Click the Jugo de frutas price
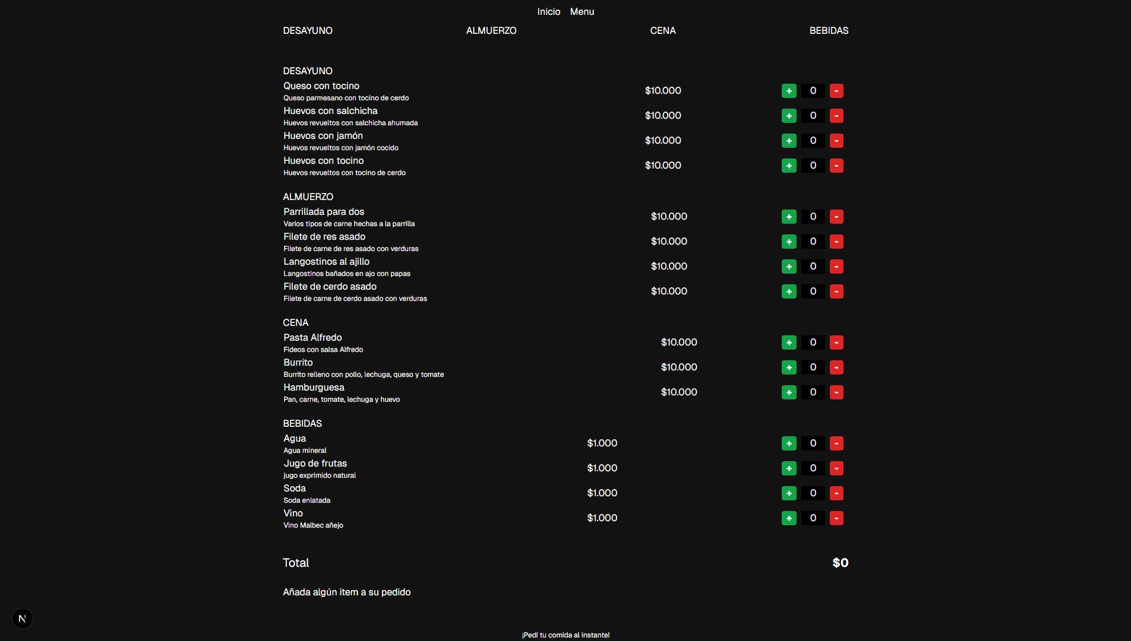The width and height of the screenshot is (1131, 641). pyautogui.click(x=602, y=468)
